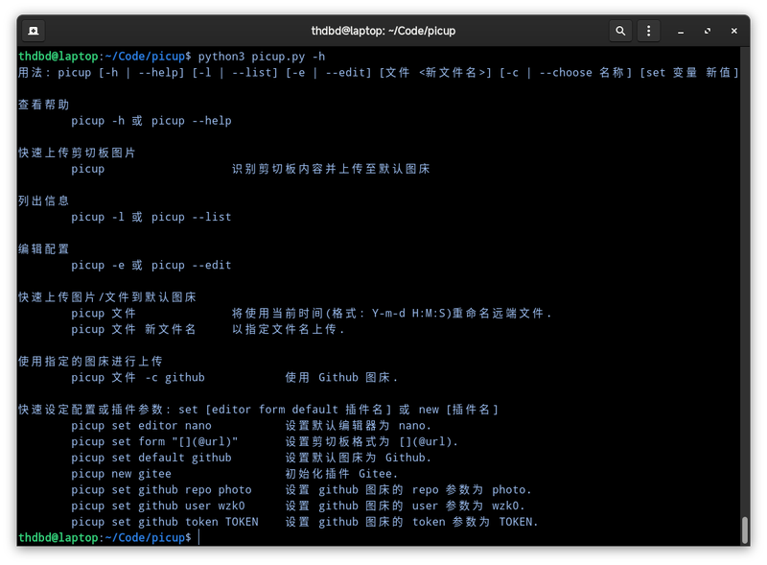Click the text 以指定文件名上传

coord(289,329)
